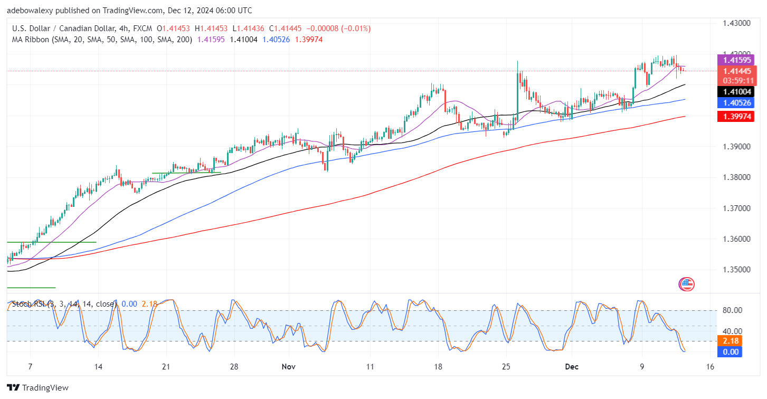Click the SMA 20 value 1.41595 in legend

pos(211,40)
